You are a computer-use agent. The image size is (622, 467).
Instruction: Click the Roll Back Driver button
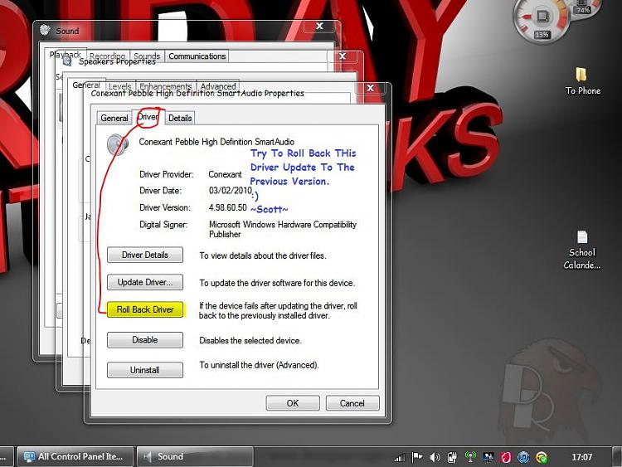click(x=145, y=309)
